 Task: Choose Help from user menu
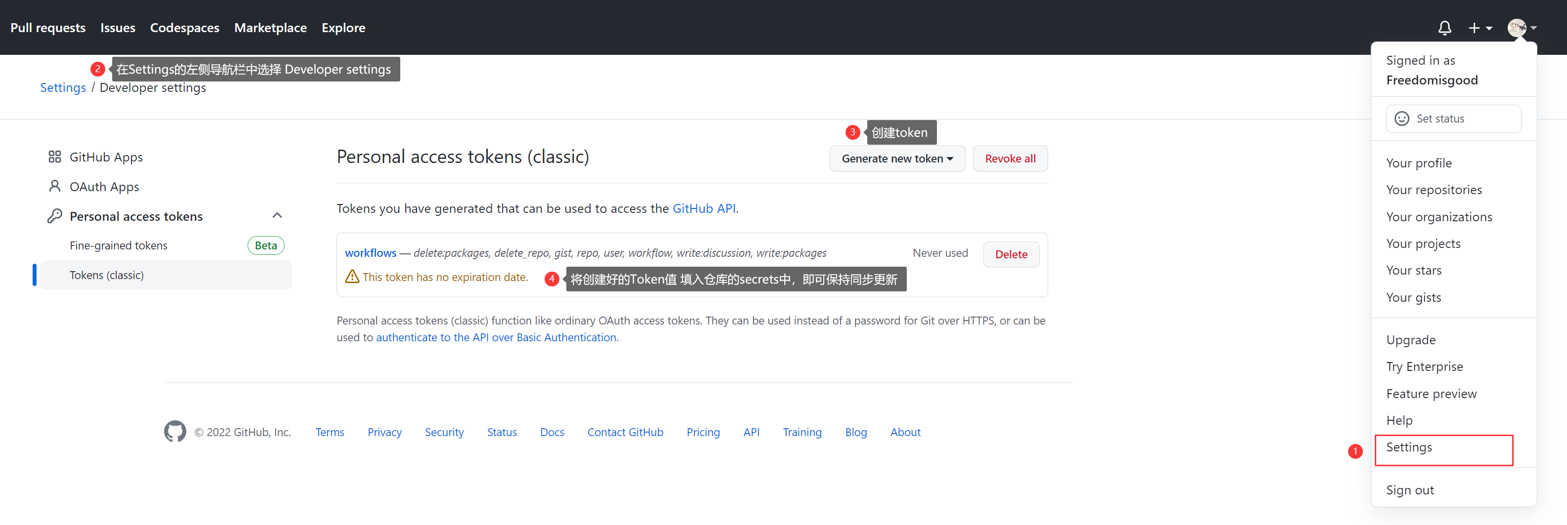1399,420
